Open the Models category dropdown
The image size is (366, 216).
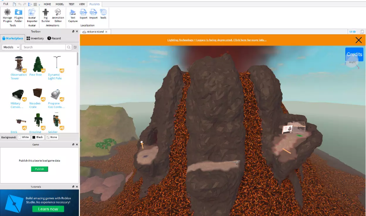tap(11, 47)
